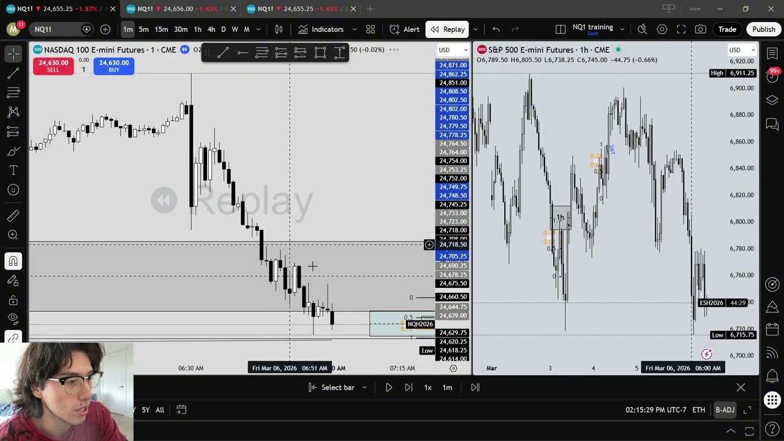Screen dimensions: 784x441
Task: Select the crosshair cursor tool
Action: click(x=13, y=54)
